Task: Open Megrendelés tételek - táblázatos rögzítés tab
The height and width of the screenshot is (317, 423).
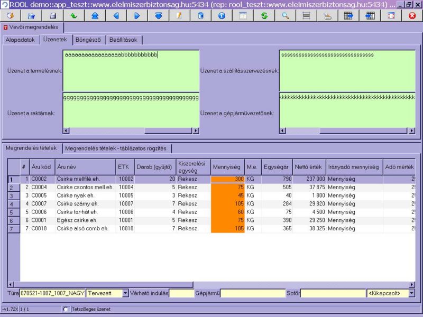Action: coord(116,148)
